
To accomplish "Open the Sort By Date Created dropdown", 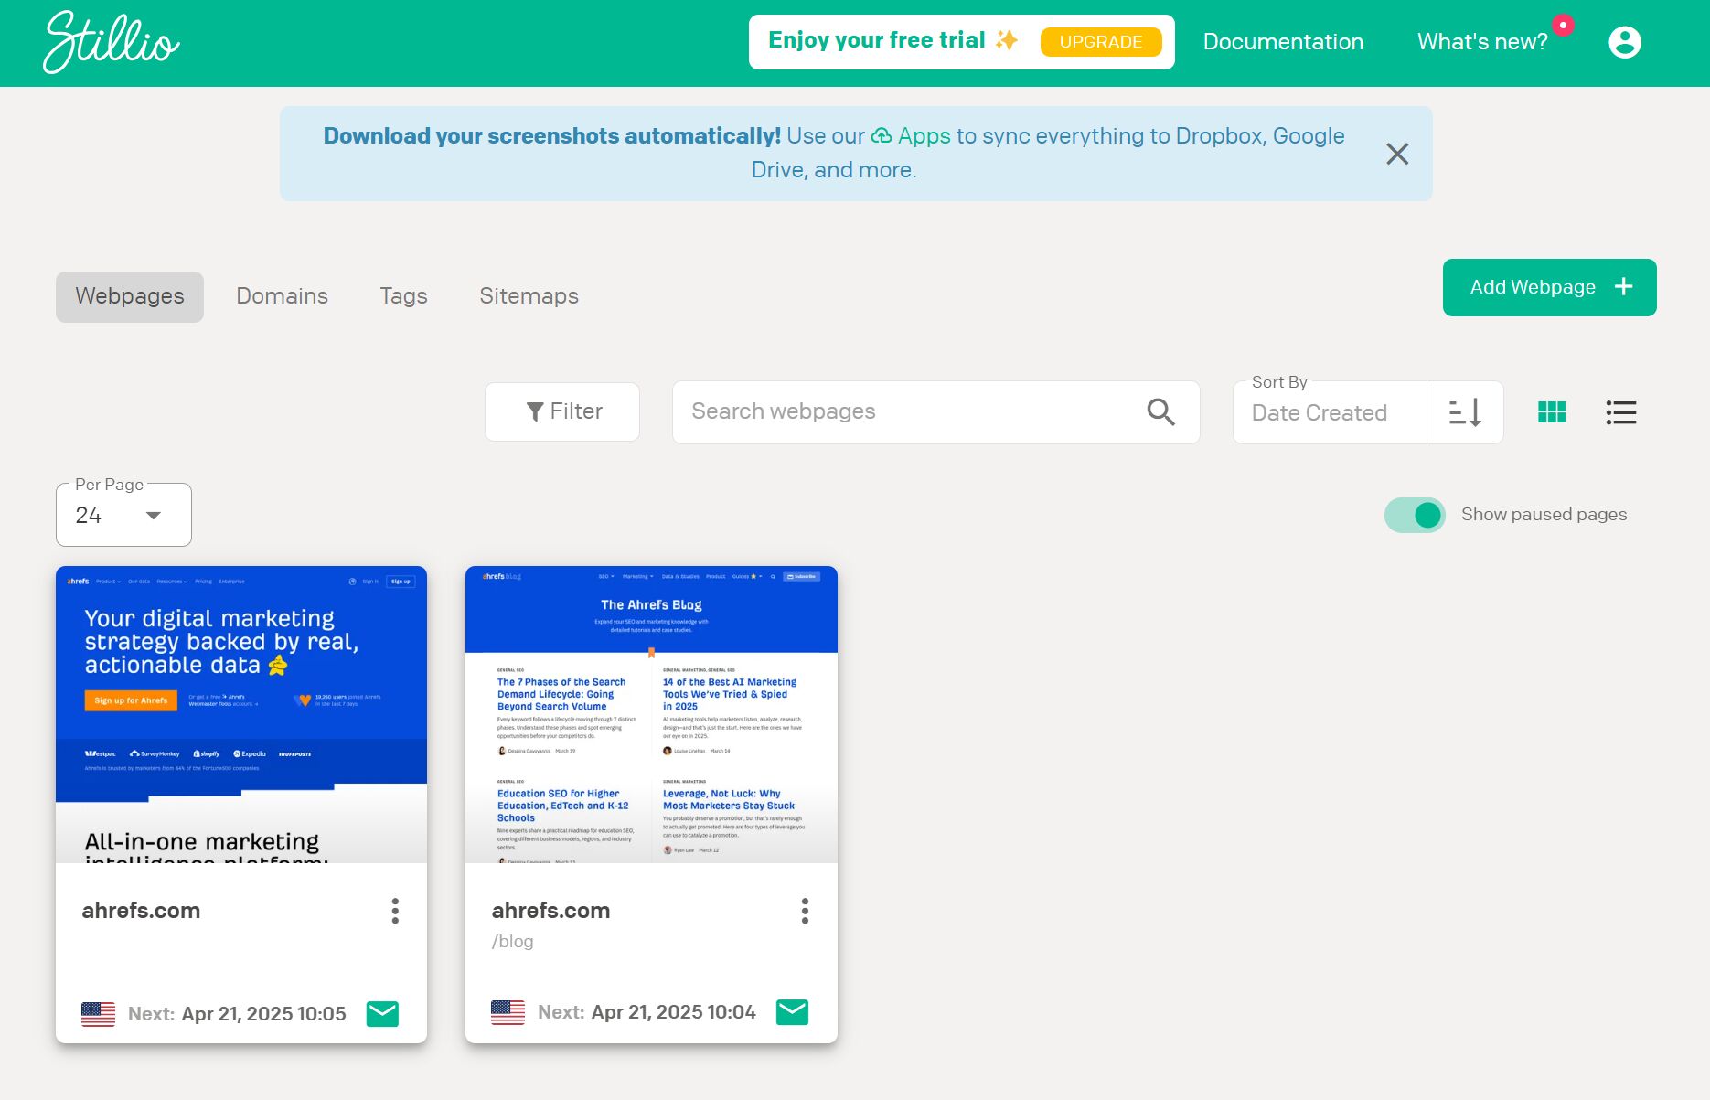I will coord(1330,413).
